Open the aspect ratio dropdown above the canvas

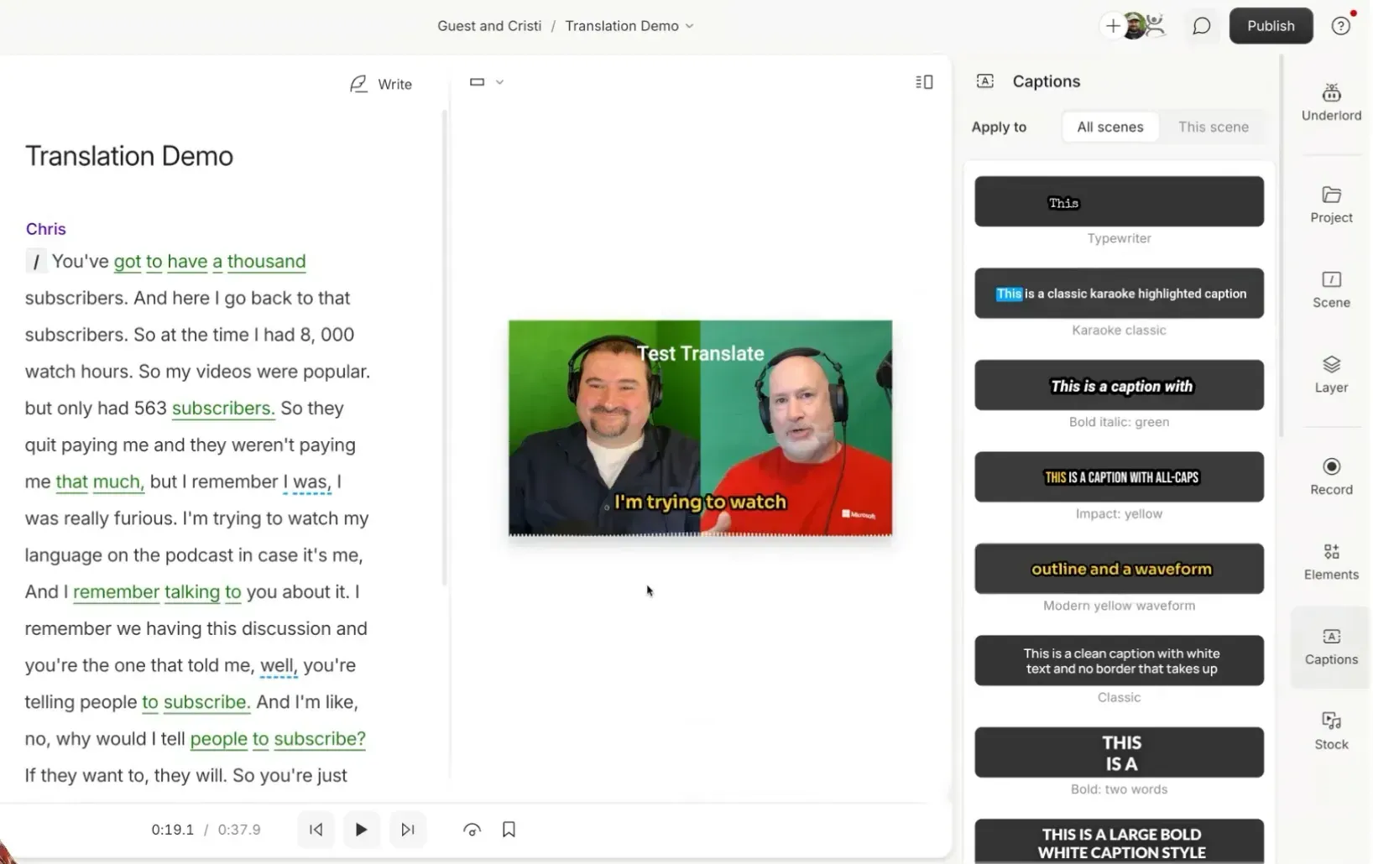coord(486,81)
